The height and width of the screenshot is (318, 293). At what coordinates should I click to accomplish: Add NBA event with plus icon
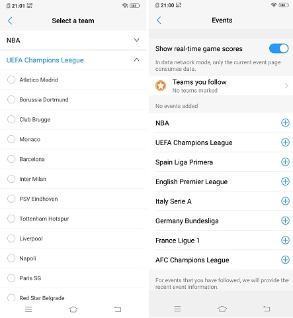(x=285, y=123)
